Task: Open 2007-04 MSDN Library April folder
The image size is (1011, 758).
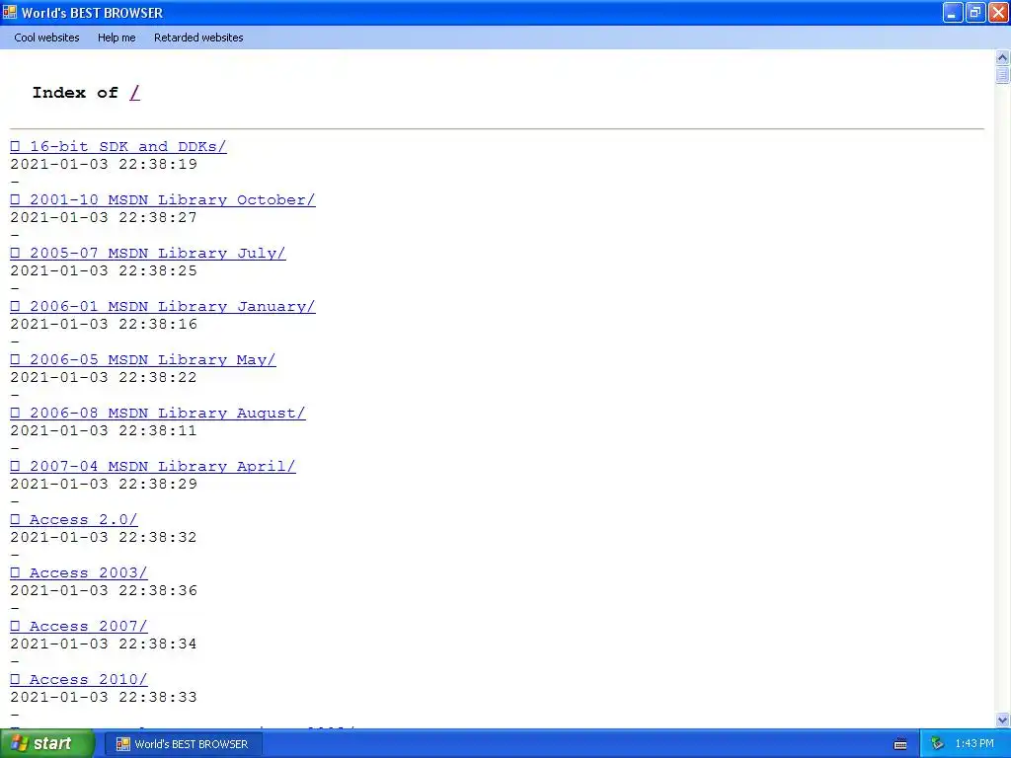Action: coord(153,467)
